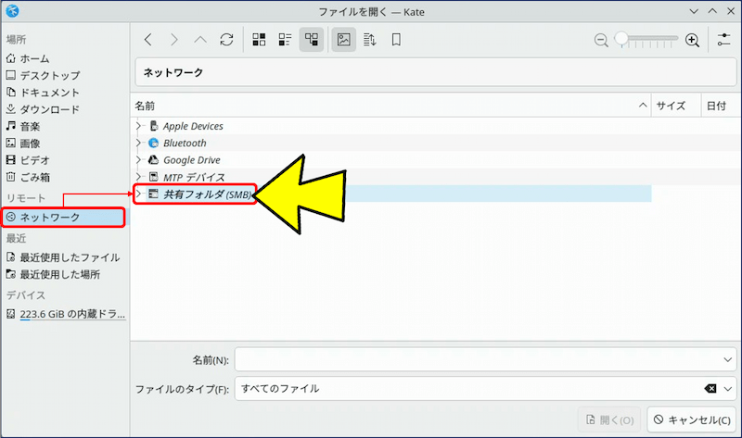Select the Apple Devices row
742x438 pixels.
pos(392,126)
